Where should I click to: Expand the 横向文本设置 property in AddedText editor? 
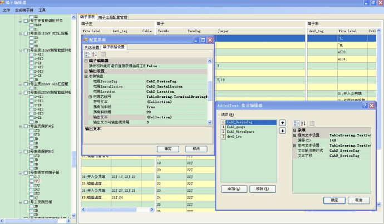(295, 135)
